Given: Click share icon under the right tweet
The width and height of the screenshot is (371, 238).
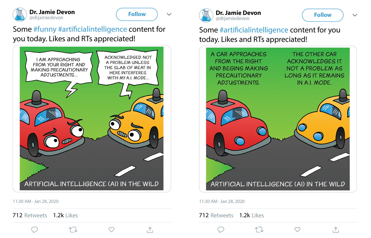Looking at the screenshot, I should pyautogui.click(x=336, y=230).
